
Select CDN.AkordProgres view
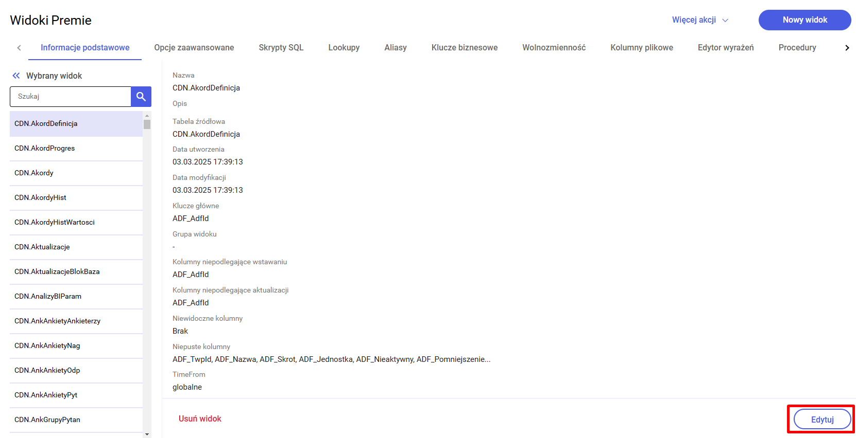(x=76, y=149)
